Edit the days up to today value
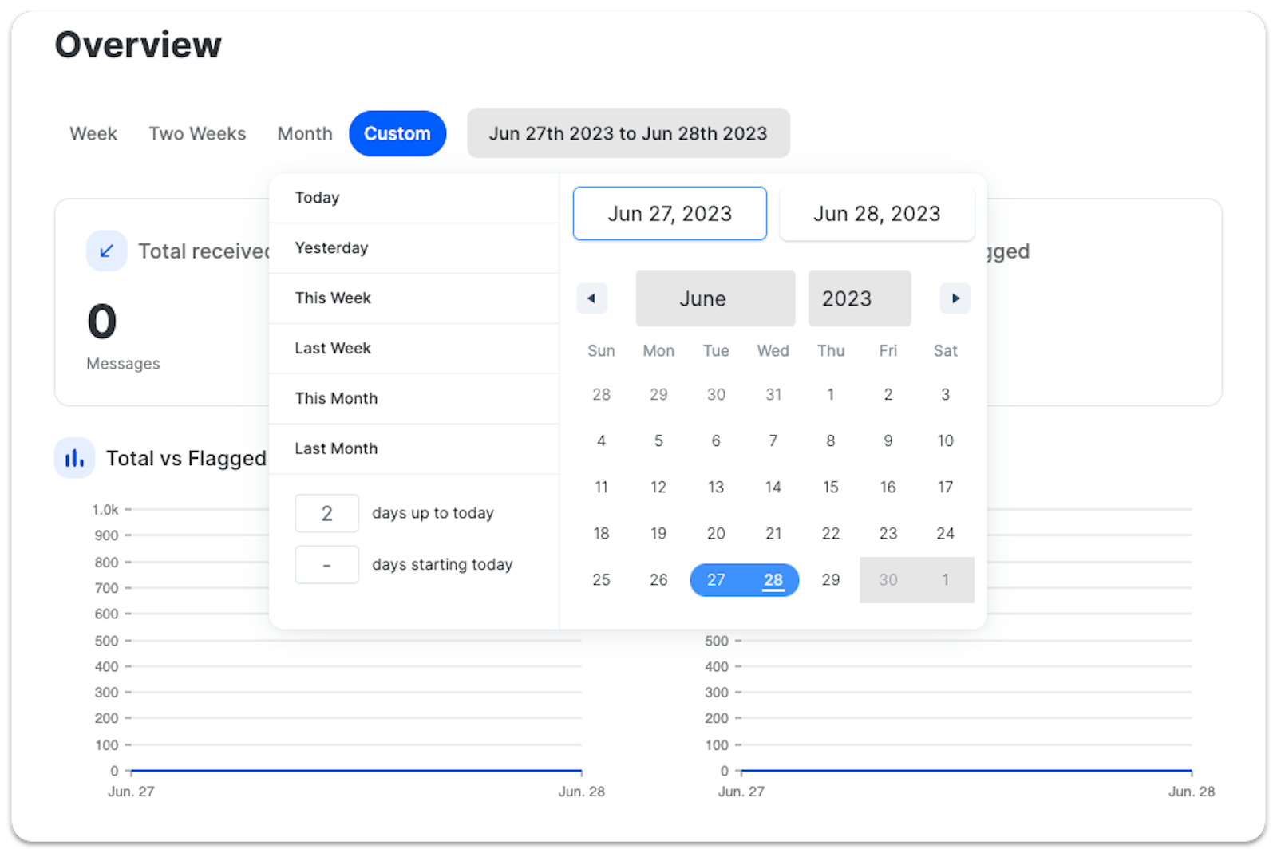Viewport: 1277px width, 853px height. click(326, 513)
